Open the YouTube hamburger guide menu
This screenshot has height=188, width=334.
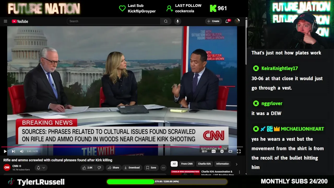click(5, 21)
